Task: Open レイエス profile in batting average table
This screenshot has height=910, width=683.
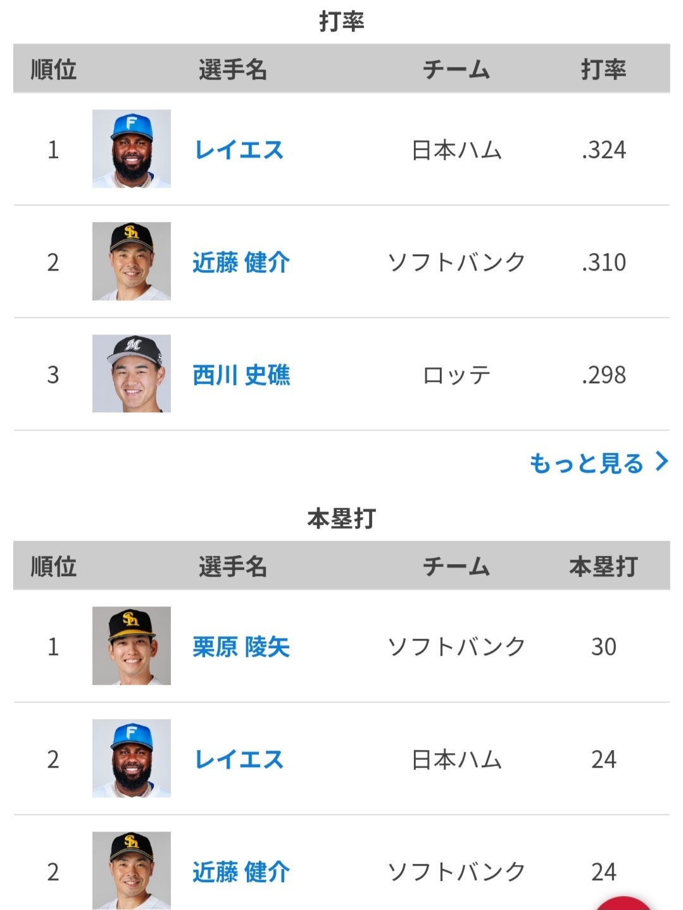Action: 239,150
